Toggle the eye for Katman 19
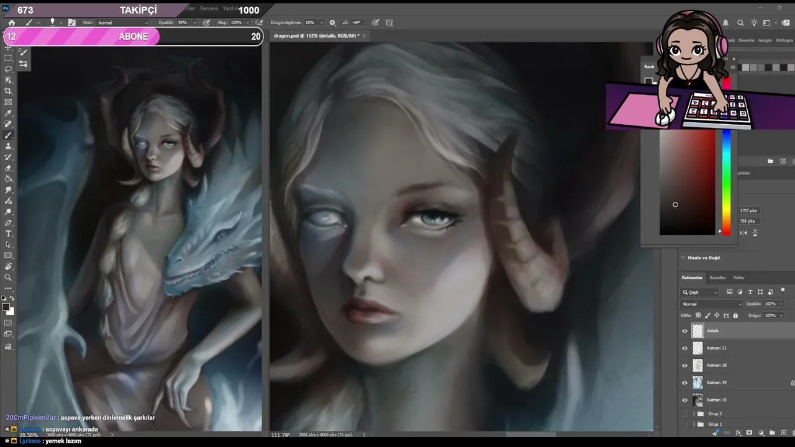The width and height of the screenshot is (795, 447). point(685,383)
